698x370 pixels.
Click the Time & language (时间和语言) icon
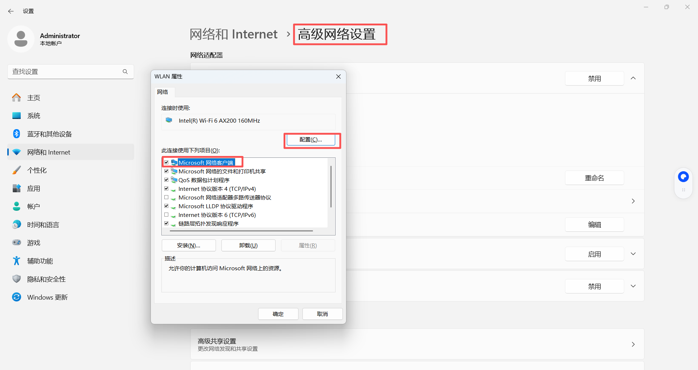tap(16, 225)
